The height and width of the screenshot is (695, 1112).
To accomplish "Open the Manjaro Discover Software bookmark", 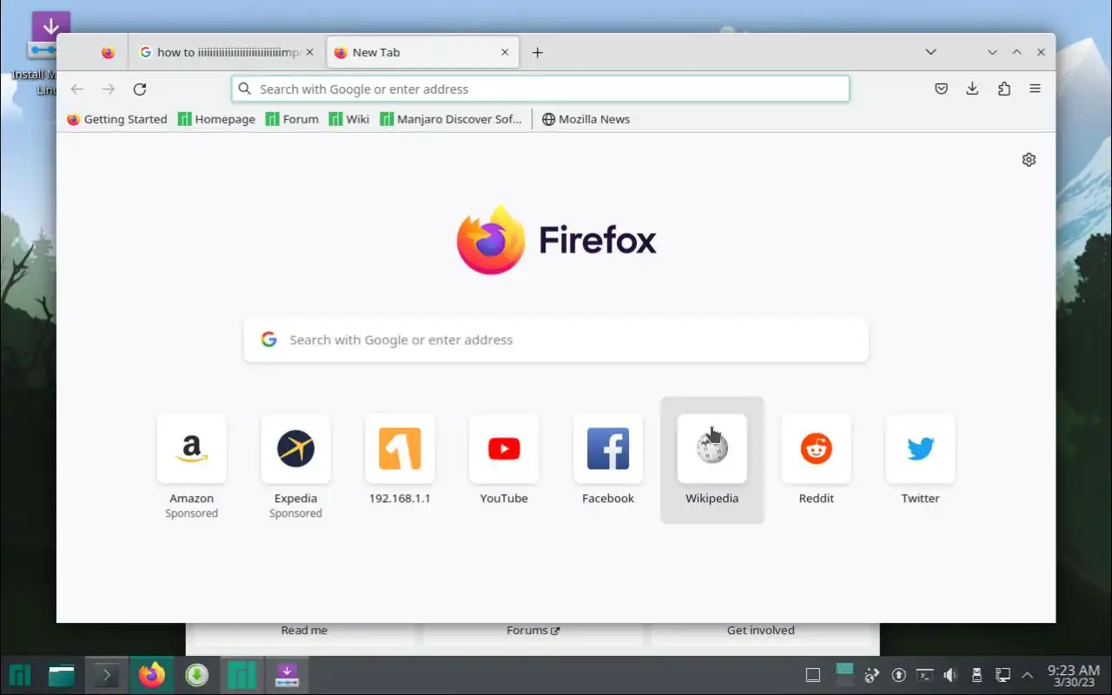I will (451, 119).
